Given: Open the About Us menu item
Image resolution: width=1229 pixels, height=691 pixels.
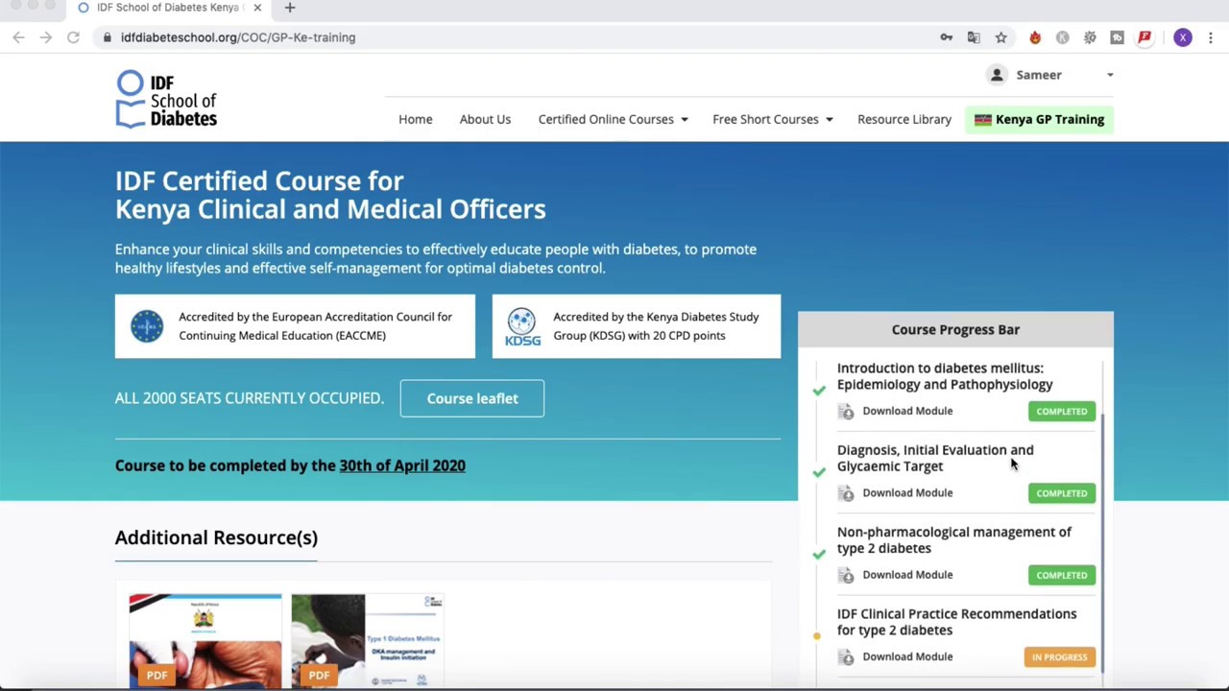Looking at the screenshot, I should pyautogui.click(x=485, y=119).
